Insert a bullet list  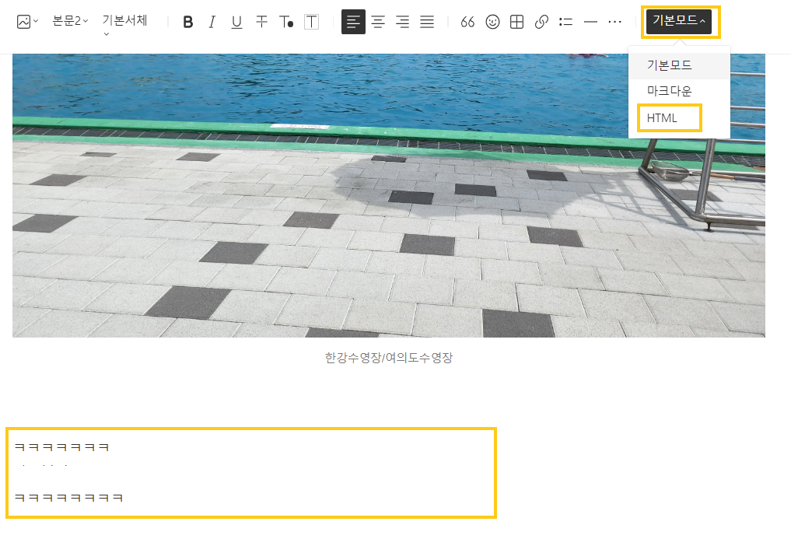click(x=566, y=22)
